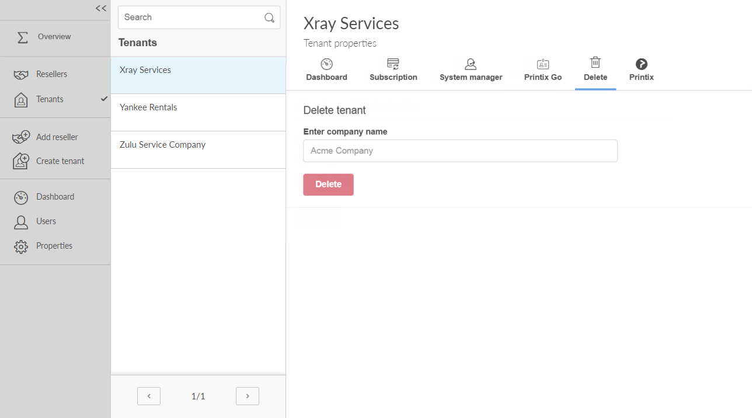The width and height of the screenshot is (752, 418).
Task: Open the sidebar Dashboard gauge icon
Action: click(x=21, y=197)
